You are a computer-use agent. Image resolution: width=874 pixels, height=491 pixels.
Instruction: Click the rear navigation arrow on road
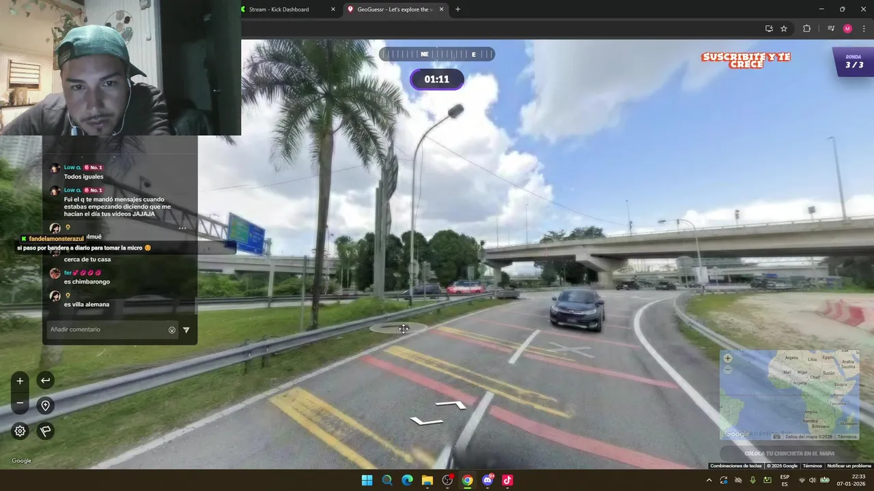(x=426, y=421)
